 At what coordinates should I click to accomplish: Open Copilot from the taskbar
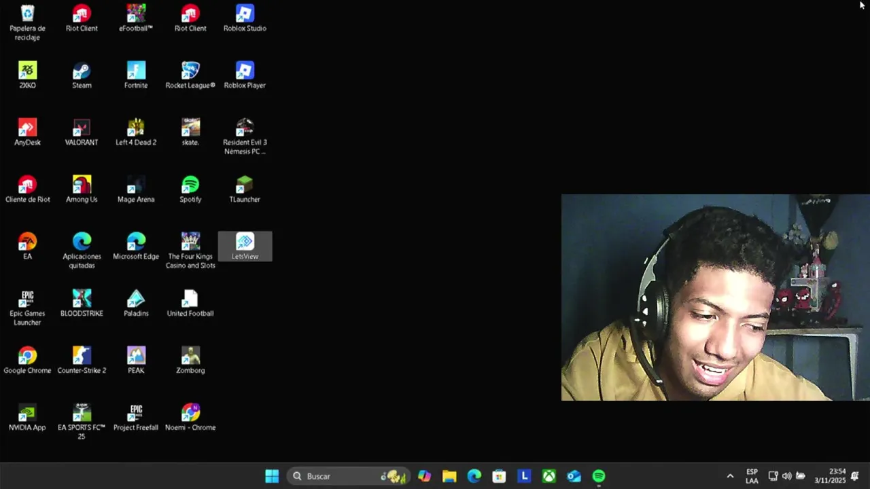(424, 476)
